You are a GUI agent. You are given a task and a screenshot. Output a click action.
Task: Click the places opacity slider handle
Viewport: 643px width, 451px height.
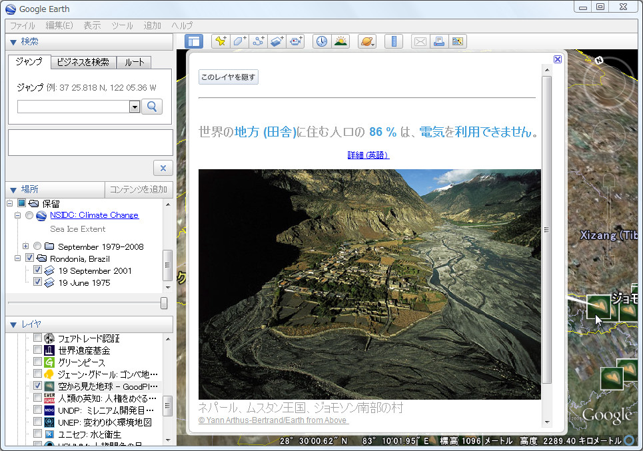(164, 303)
